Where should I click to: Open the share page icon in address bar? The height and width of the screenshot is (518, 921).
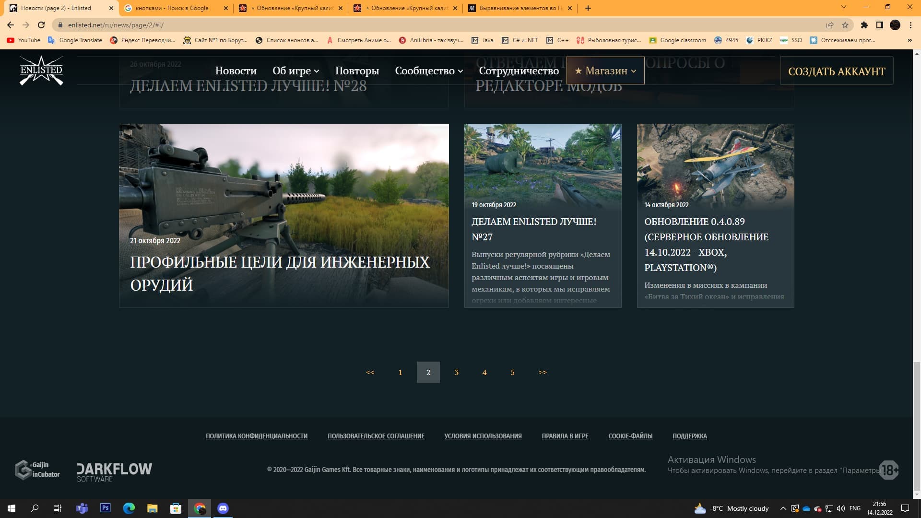(829, 25)
